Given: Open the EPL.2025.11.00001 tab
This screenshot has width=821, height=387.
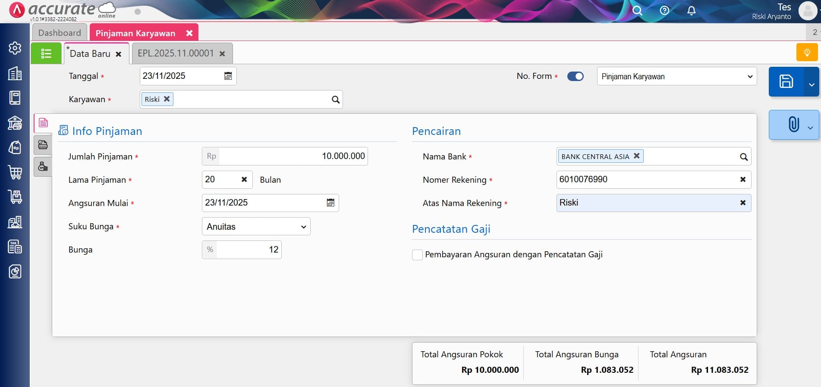Looking at the screenshot, I should pos(176,53).
